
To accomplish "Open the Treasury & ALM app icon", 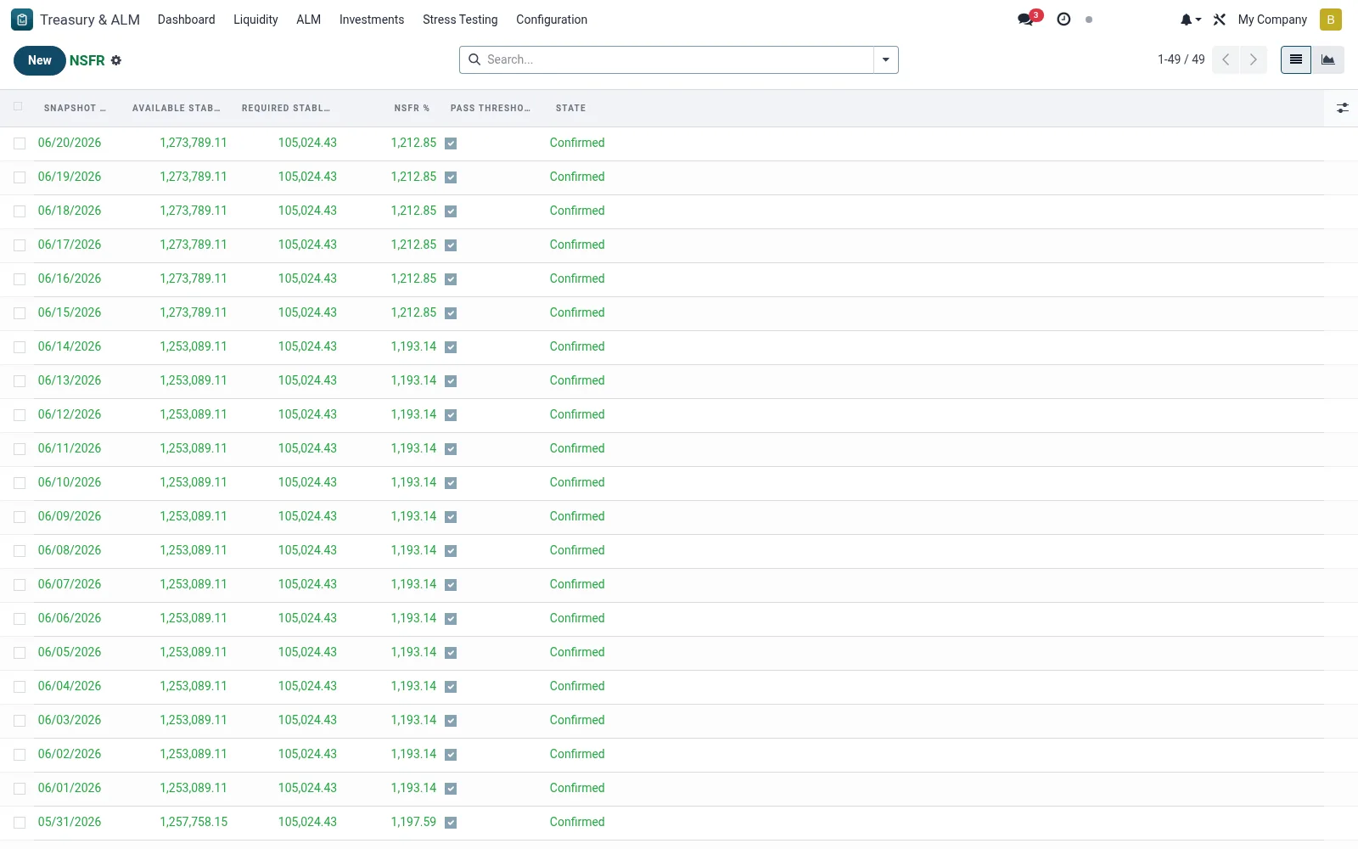I will coord(22,20).
